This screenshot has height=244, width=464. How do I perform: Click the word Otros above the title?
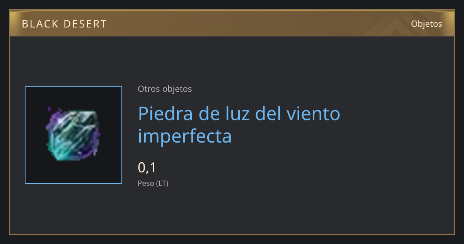click(x=148, y=89)
